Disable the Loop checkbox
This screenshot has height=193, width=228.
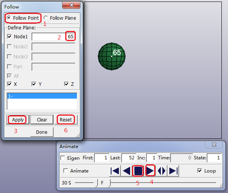200,171
